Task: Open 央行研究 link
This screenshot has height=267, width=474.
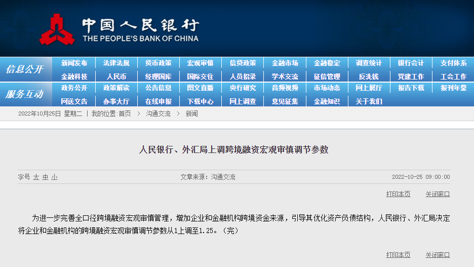Action: (x=243, y=88)
